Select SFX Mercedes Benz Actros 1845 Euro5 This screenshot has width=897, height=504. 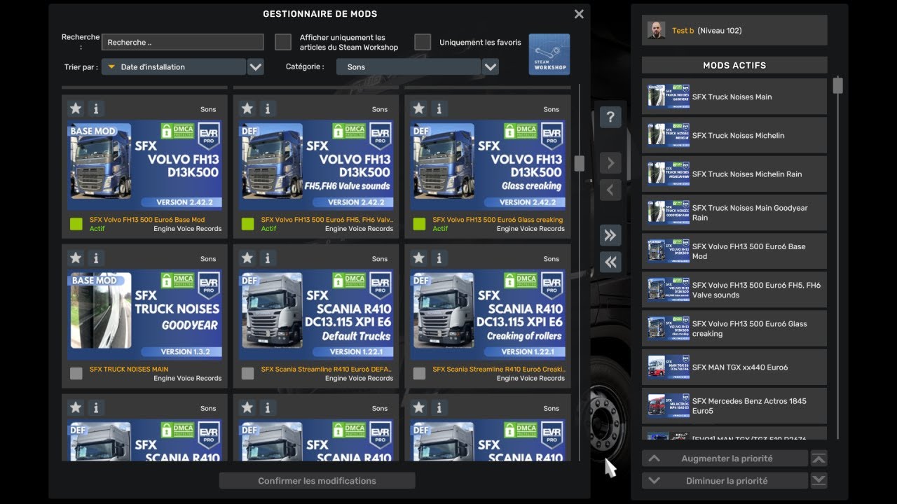coord(734,406)
